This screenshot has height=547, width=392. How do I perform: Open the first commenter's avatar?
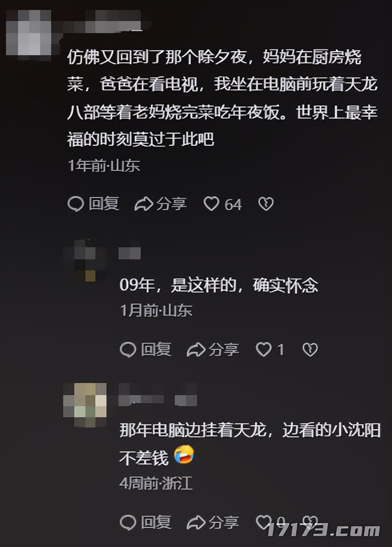[29, 32]
